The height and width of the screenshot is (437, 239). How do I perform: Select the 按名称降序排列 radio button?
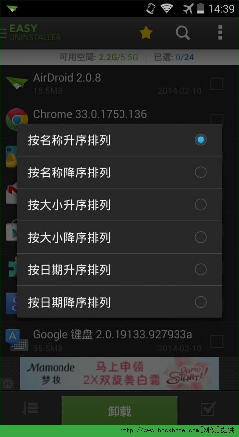point(201,172)
